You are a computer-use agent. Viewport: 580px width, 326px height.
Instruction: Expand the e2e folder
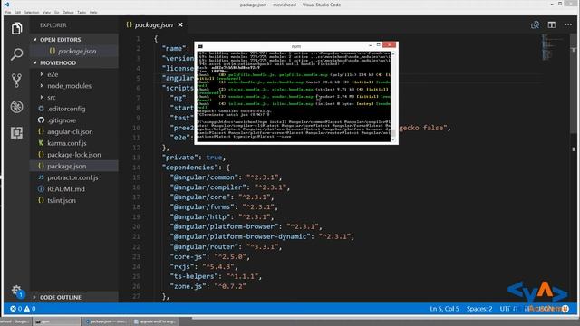click(x=42, y=74)
